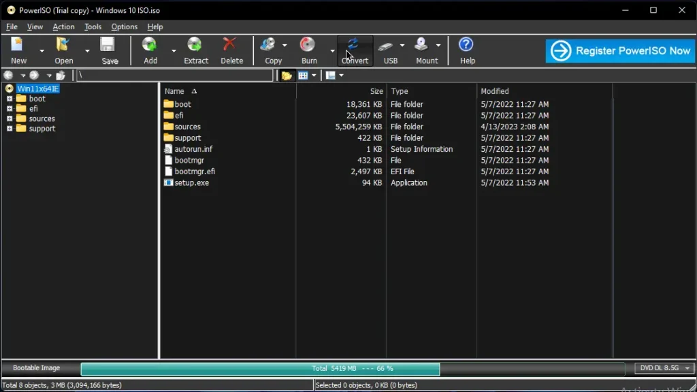The image size is (697, 392).
Task: Navigate back with the back arrow
Action: point(8,75)
